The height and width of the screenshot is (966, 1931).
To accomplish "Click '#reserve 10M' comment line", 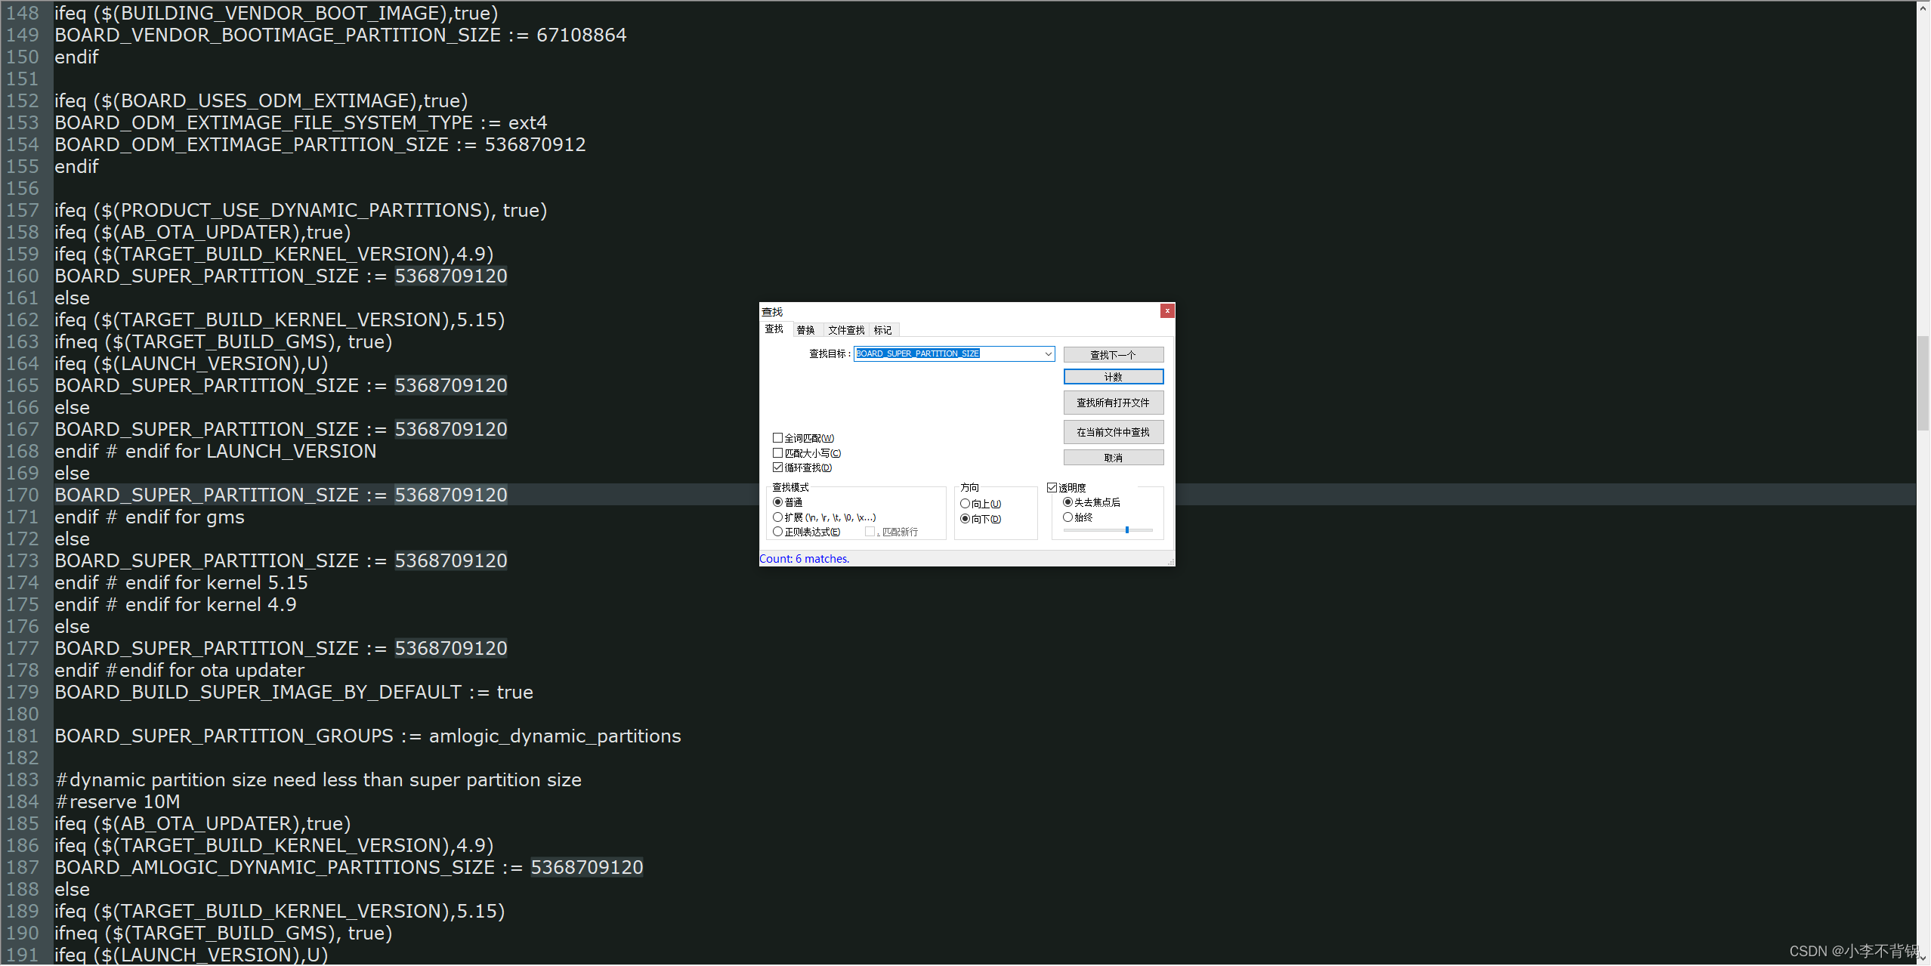I will [x=118, y=802].
